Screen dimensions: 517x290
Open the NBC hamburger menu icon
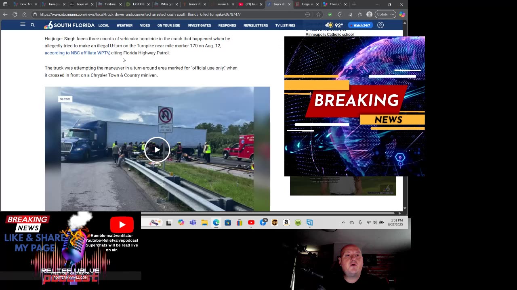(23, 25)
